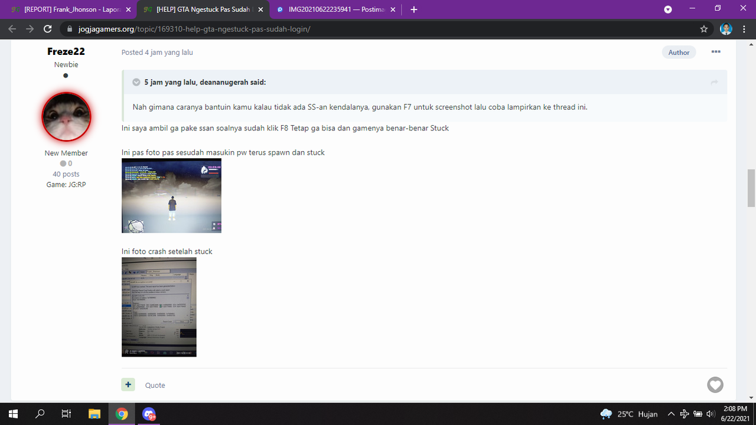The image size is (756, 425).
Task: Click the '40 posts' text
Action: [66, 174]
